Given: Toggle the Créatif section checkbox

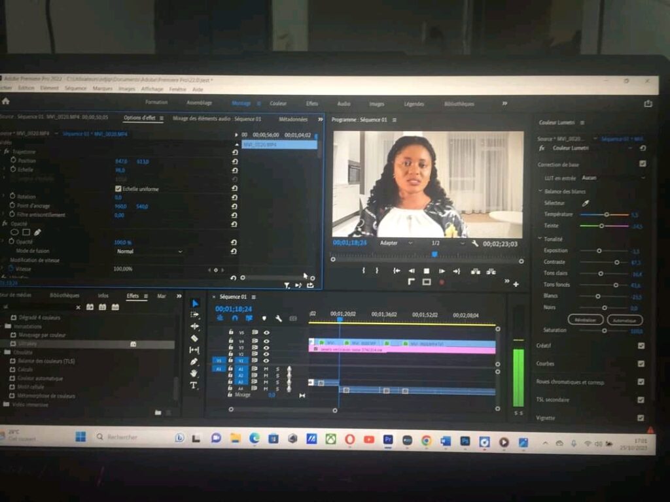Looking at the screenshot, I should (x=641, y=346).
